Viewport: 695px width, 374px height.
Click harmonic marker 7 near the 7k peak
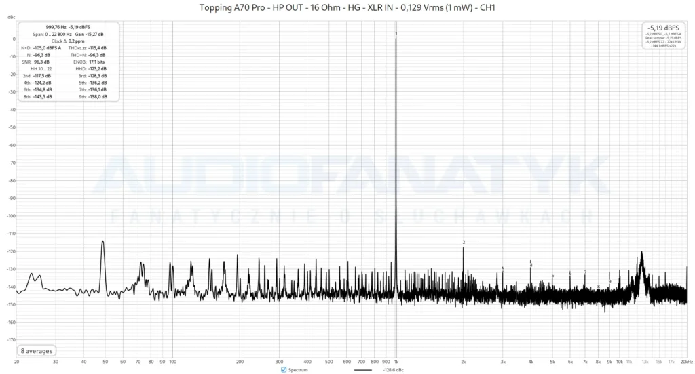(x=585, y=272)
